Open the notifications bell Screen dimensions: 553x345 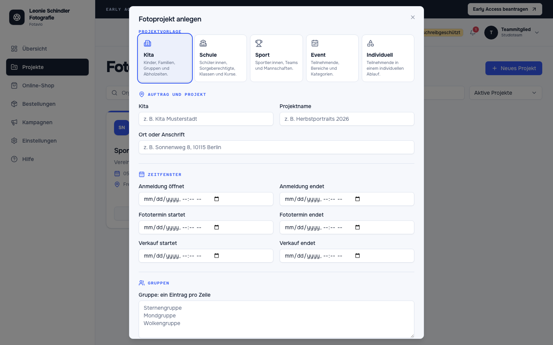click(x=473, y=33)
